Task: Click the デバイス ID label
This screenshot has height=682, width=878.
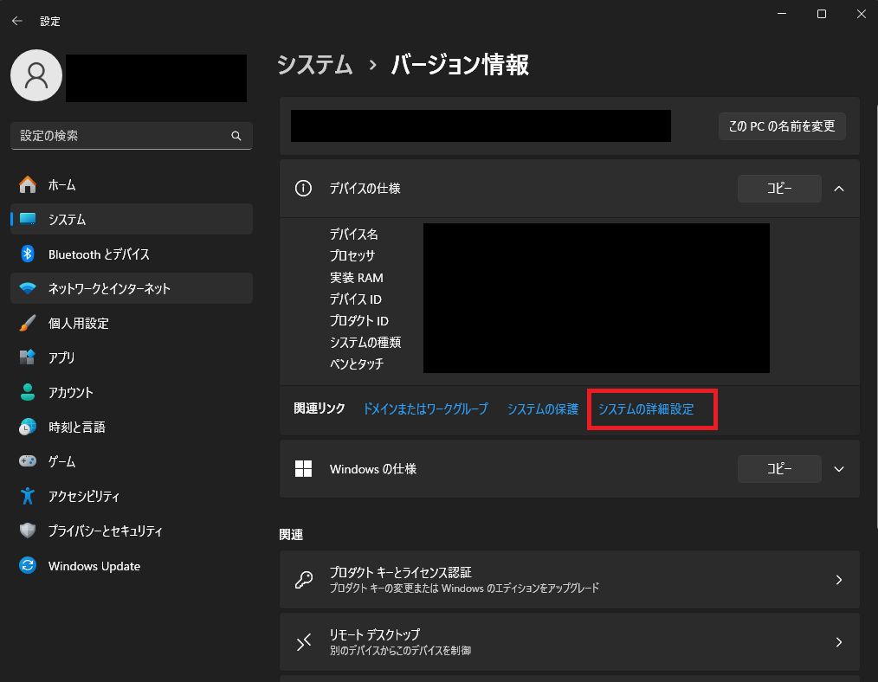Action: coord(356,299)
